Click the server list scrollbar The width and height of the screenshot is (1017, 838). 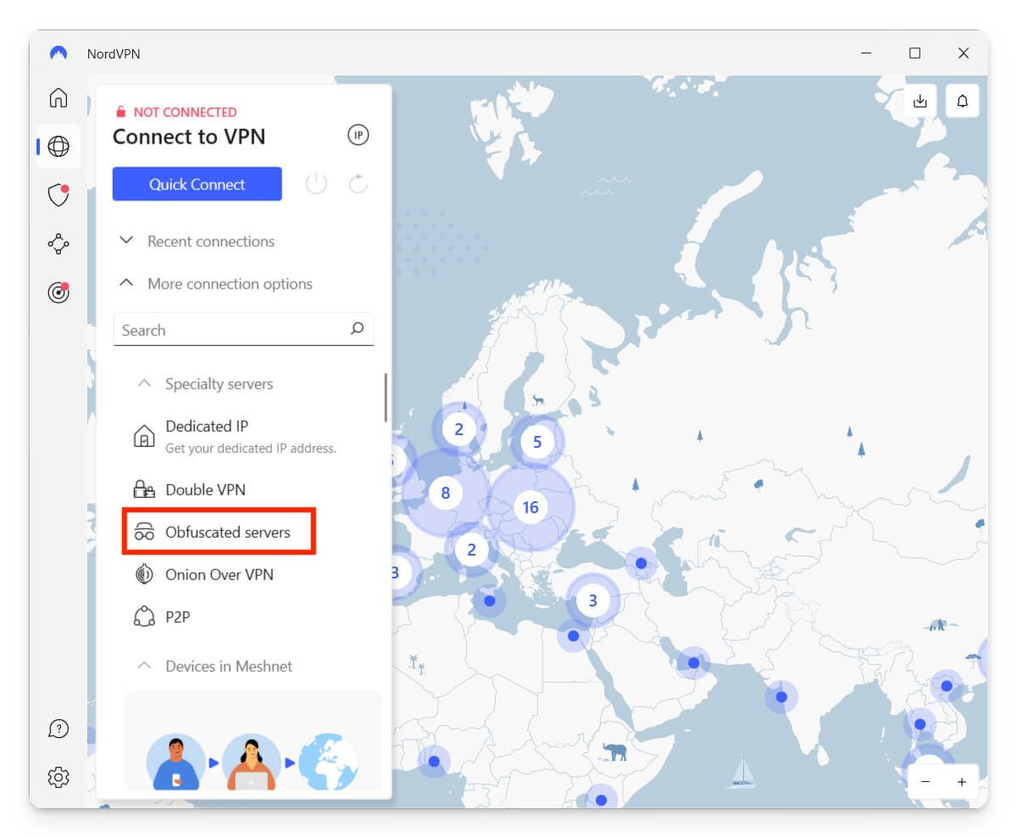pyautogui.click(x=386, y=397)
